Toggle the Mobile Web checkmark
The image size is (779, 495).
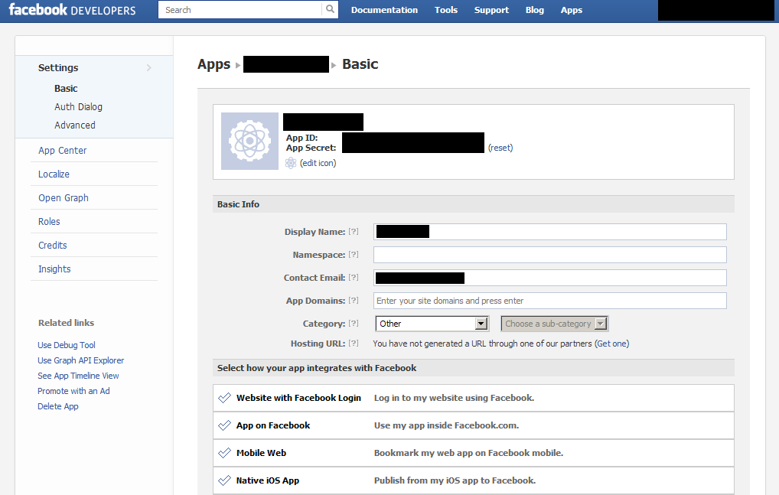click(x=224, y=453)
